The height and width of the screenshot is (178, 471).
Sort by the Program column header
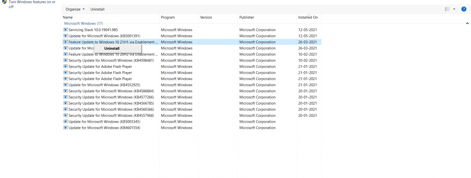tap(168, 17)
